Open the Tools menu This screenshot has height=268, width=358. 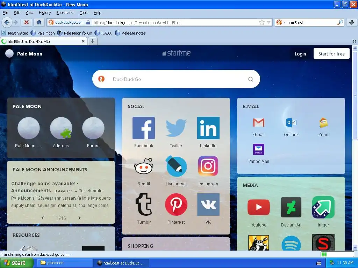pyautogui.click(x=84, y=13)
